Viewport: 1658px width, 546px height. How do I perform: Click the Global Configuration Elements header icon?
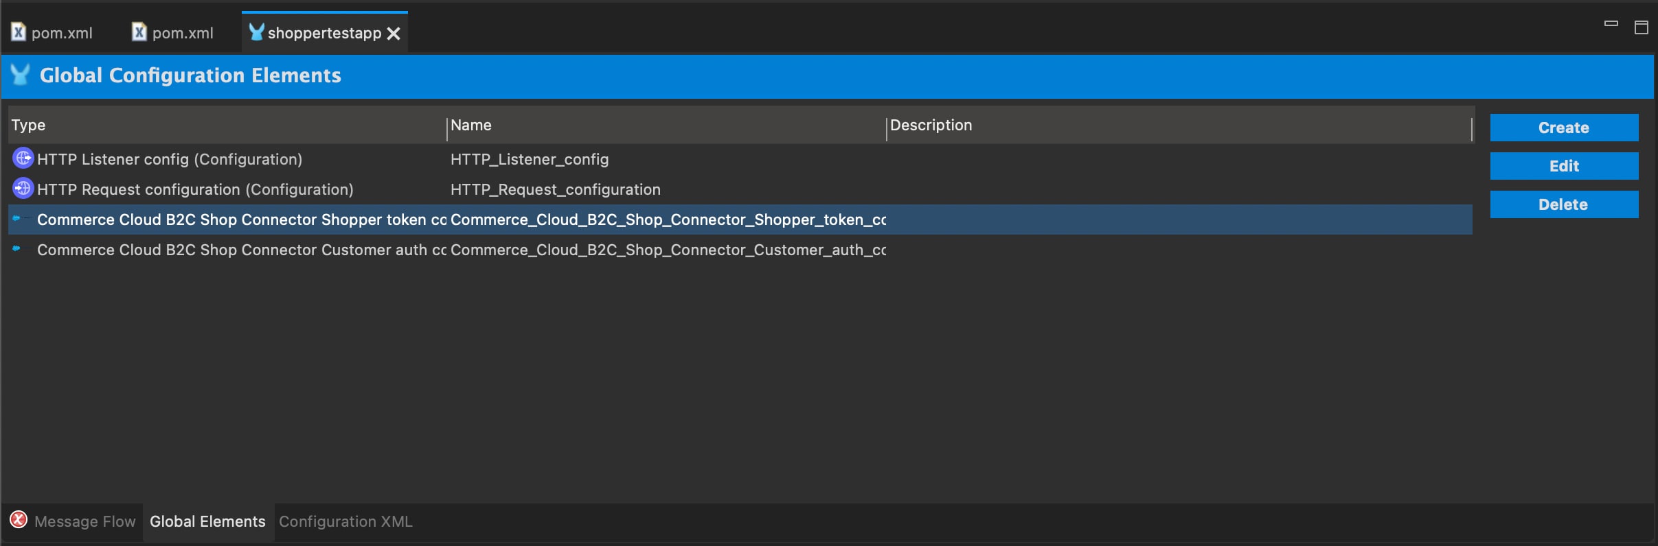(x=21, y=74)
